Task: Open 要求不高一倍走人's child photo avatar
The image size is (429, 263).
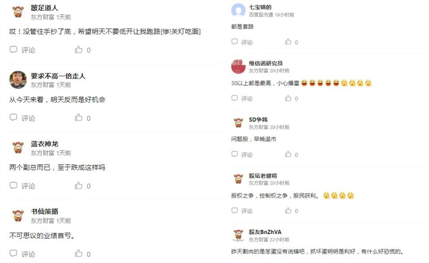Action: click(18, 80)
